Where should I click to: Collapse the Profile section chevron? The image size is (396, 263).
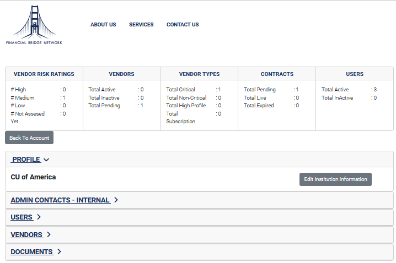click(x=46, y=160)
